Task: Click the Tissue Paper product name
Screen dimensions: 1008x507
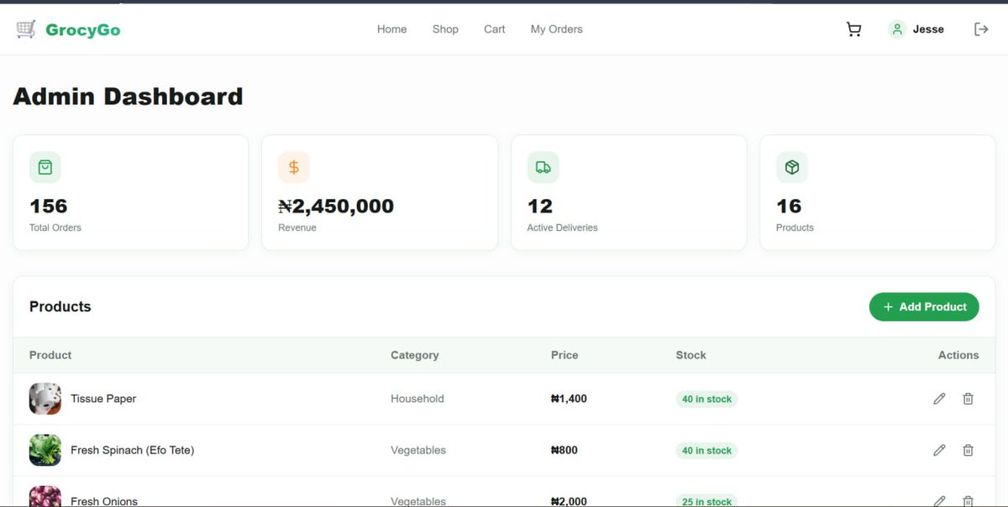Action: [x=103, y=399]
